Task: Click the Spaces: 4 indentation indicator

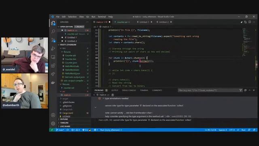Action: click(x=223, y=130)
